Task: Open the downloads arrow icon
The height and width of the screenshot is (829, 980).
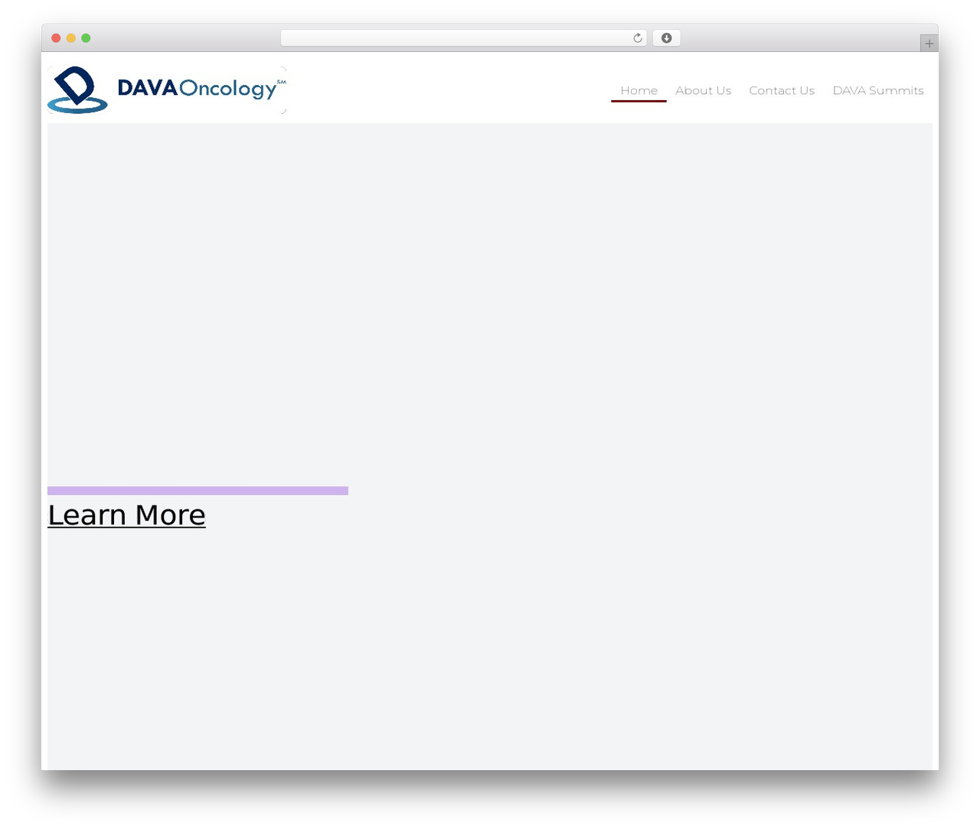Action: (x=666, y=38)
